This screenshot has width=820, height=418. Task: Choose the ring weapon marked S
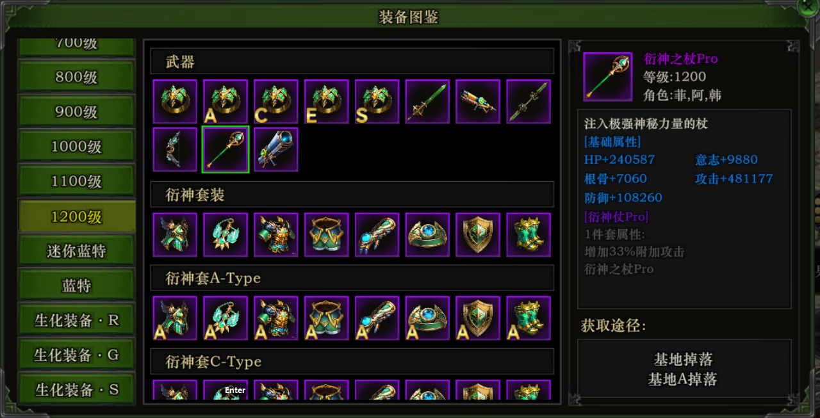click(377, 101)
